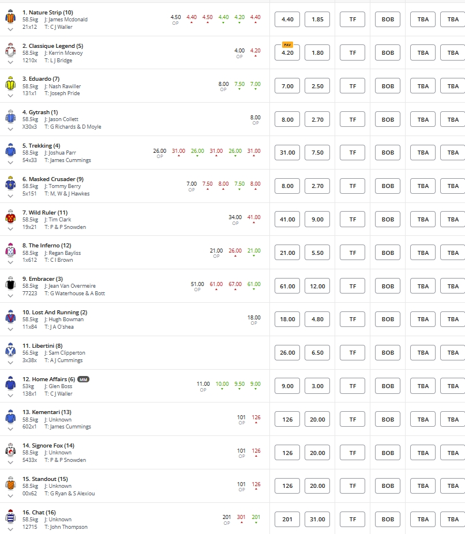Click the MM badge beside Home Affairs
Screen dimensions: 465x534
(x=84, y=379)
